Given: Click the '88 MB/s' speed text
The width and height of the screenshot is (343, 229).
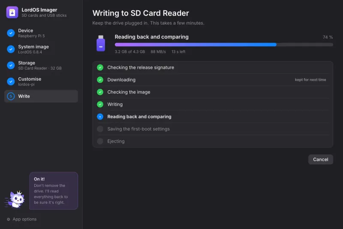Looking at the screenshot, I should click(x=158, y=52).
